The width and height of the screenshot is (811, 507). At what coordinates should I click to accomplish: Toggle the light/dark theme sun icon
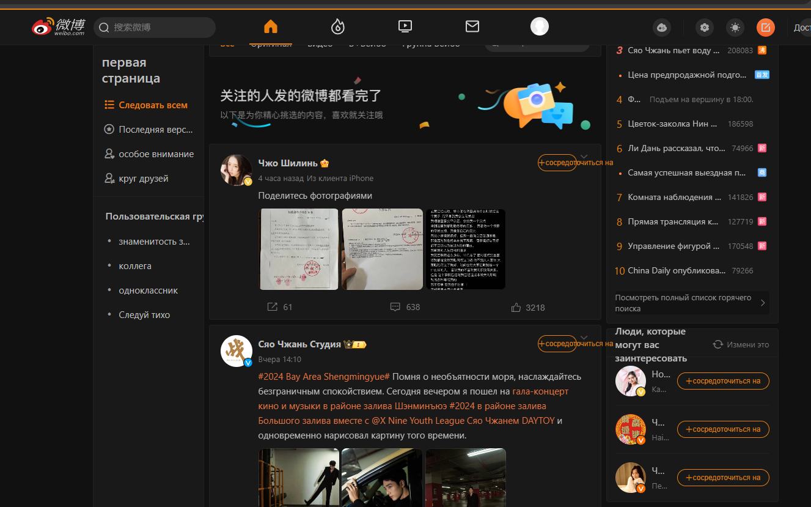[x=735, y=28]
